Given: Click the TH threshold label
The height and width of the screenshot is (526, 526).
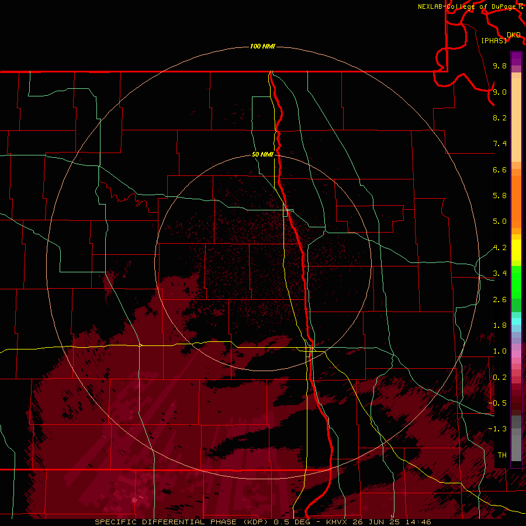Looking at the screenshot, I should click(x=502, y=455).
